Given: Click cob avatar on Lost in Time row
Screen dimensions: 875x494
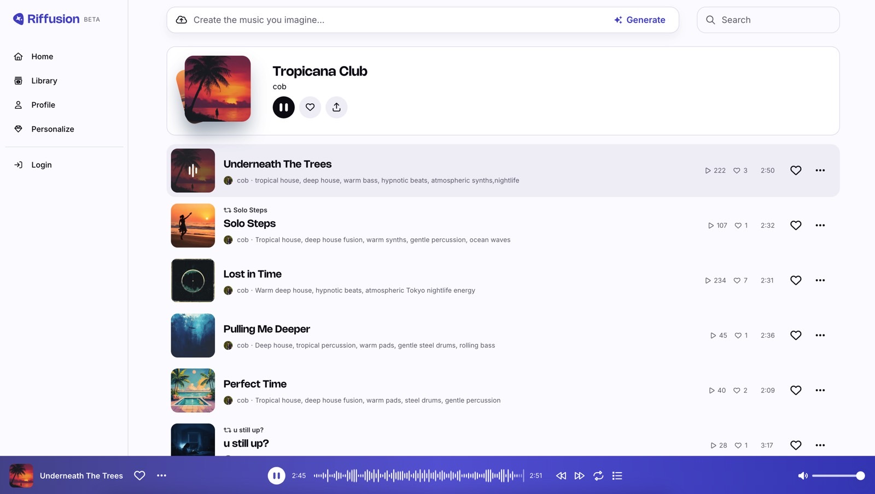Looking at the screenshot, I should 228,291.
